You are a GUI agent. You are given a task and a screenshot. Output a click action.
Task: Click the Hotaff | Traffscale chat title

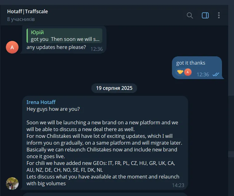(x=27, y=11)
